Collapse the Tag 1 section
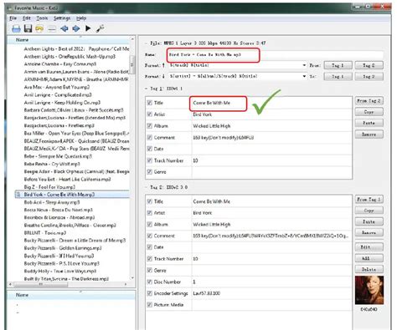This screenshot has height=330, width=397. (147, 89)
